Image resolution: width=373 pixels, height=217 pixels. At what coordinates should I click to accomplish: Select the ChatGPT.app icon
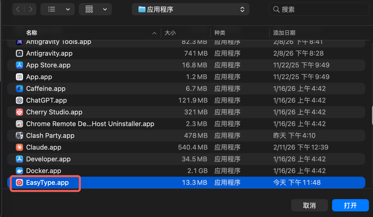point(19,100)
